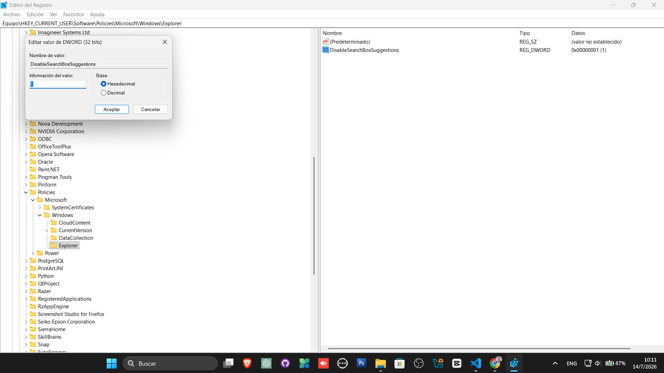664x373 pixels.
Task: Expand the SystemCertificates key
Action: [x=40, y=208]
